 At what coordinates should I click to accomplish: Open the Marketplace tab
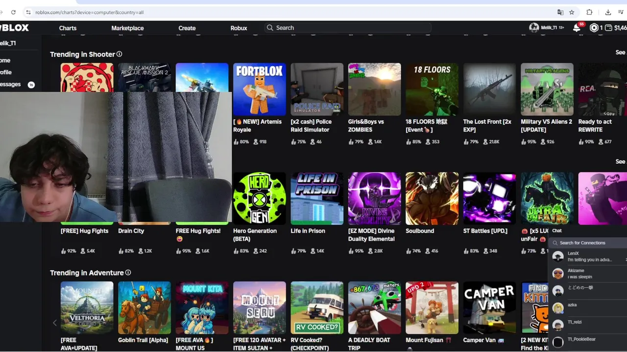127,28
